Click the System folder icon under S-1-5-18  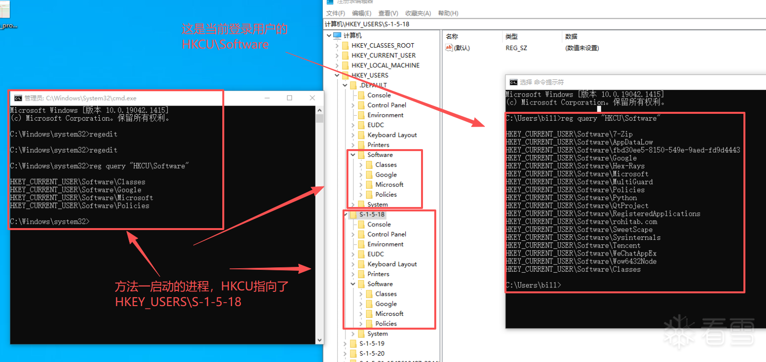tap(361, 334)
